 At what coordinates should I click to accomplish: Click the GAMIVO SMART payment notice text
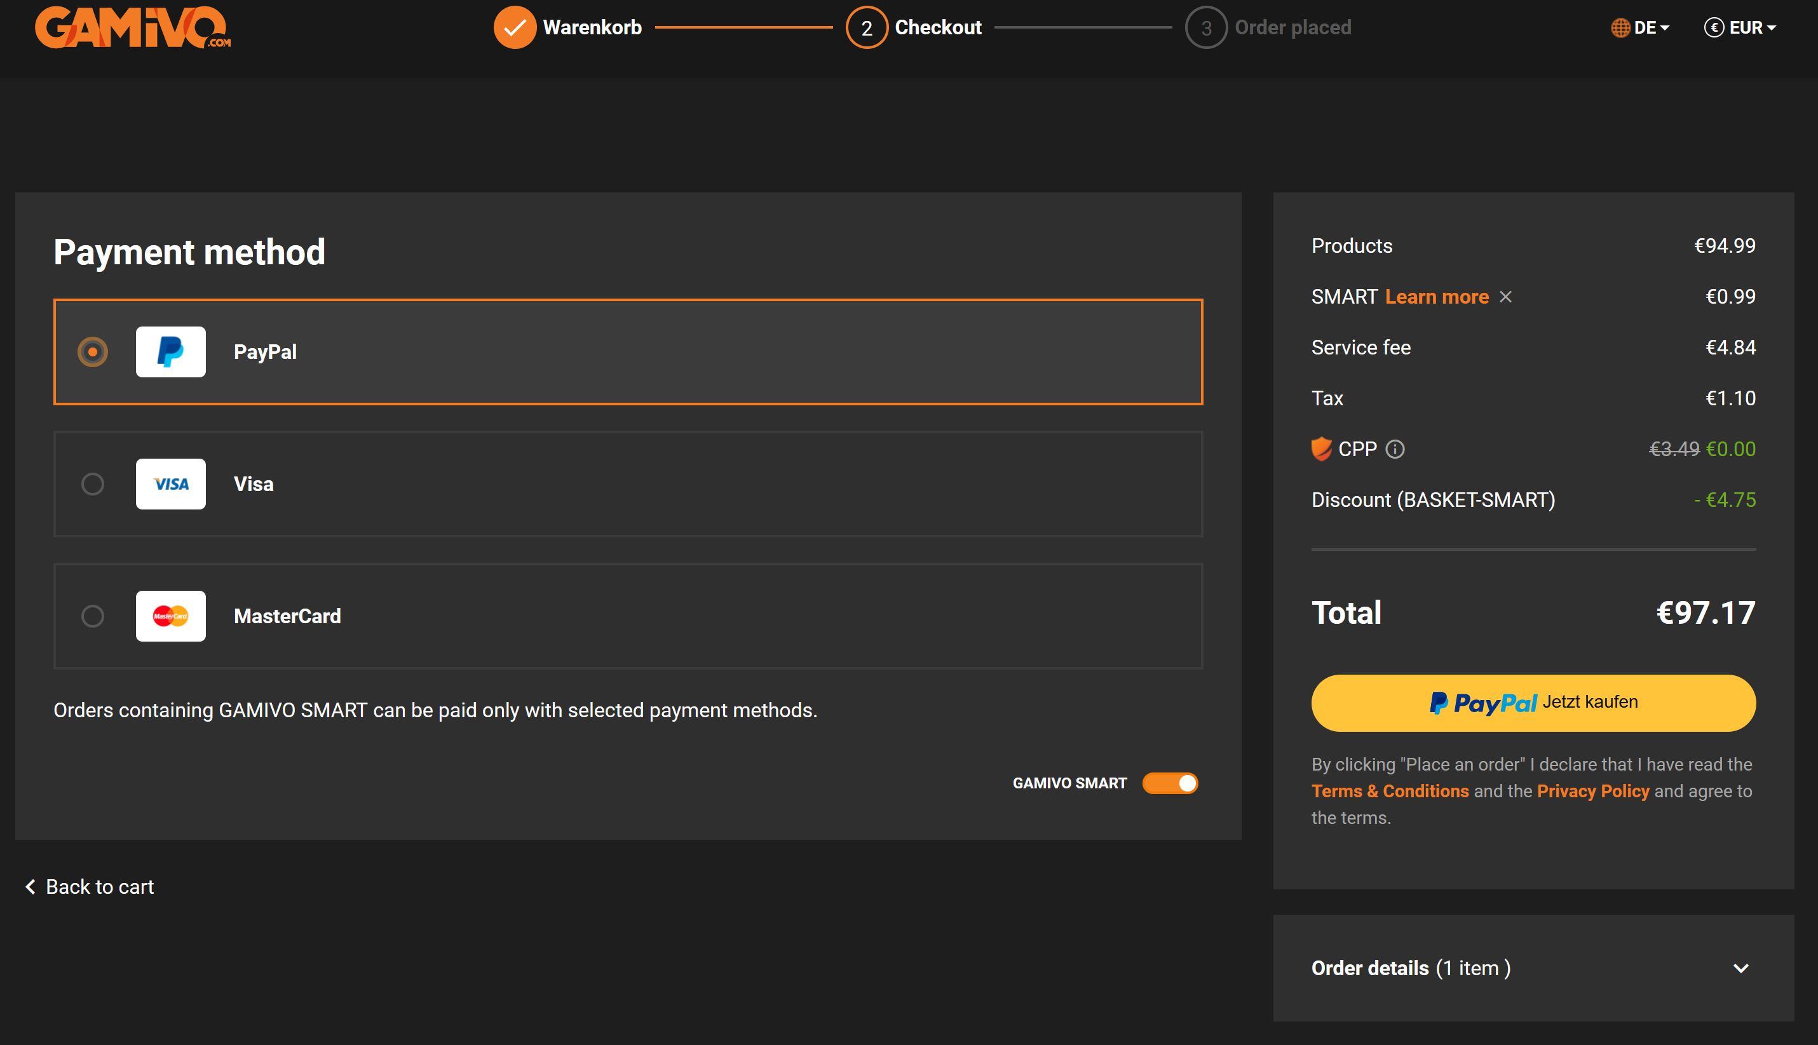pos(436,711)
